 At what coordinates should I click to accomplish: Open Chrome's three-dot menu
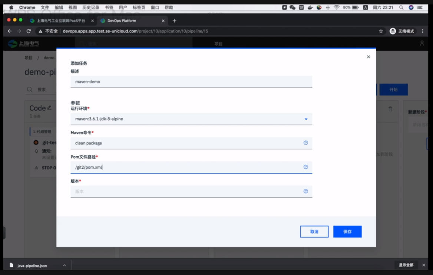(423, 31)
